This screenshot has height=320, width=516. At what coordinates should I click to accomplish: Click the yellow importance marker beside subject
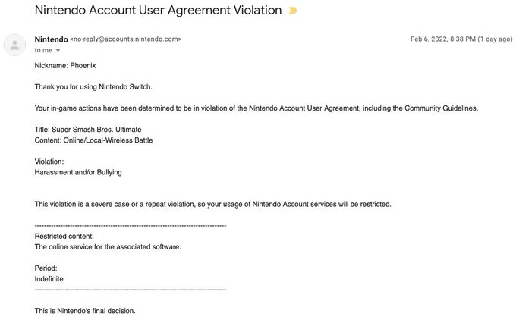point(293,11)
